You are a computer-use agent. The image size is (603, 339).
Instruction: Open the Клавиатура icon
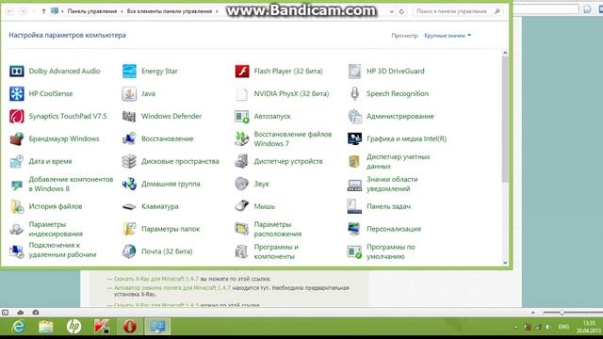point(129,206)
